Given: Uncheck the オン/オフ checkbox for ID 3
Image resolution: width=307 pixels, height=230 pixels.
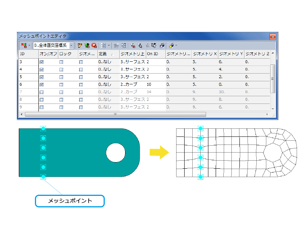Looking at the screenshot, I should click(41, 62).
